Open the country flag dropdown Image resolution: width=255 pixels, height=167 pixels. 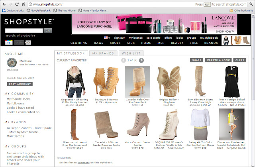[x=107, y=38]
